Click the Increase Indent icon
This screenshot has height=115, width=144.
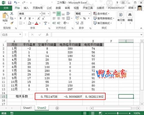pyautogui.click(x=58, y=23)
